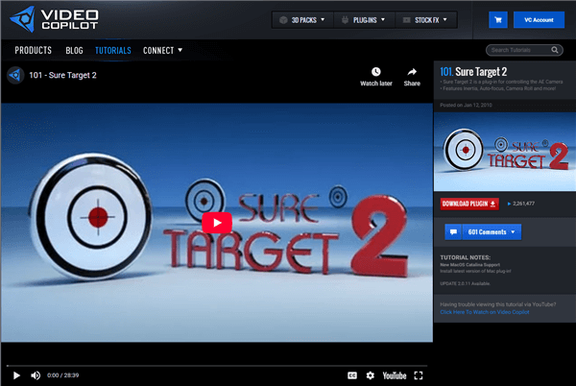Open the 3D Packs dropdown

point(302,20)
